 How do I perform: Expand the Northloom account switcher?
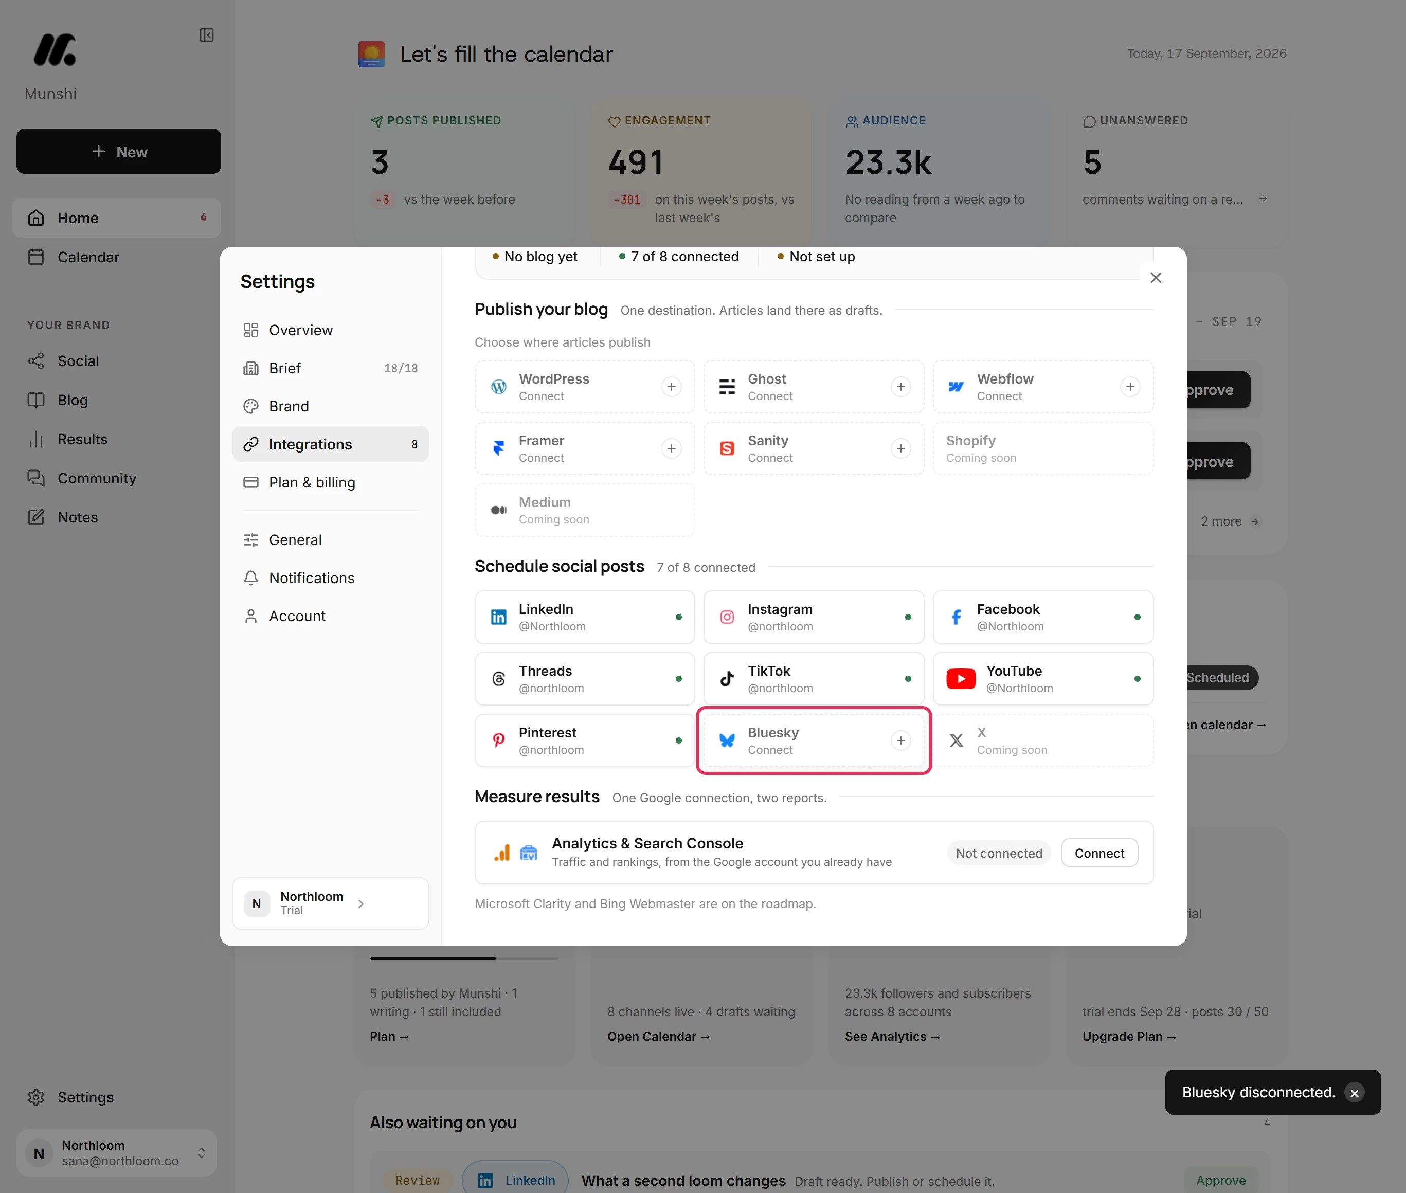click(x=202, y=1153)
